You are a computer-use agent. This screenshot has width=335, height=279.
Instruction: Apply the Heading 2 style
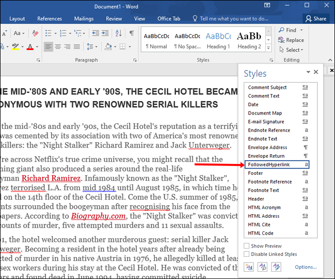point(249,40)
